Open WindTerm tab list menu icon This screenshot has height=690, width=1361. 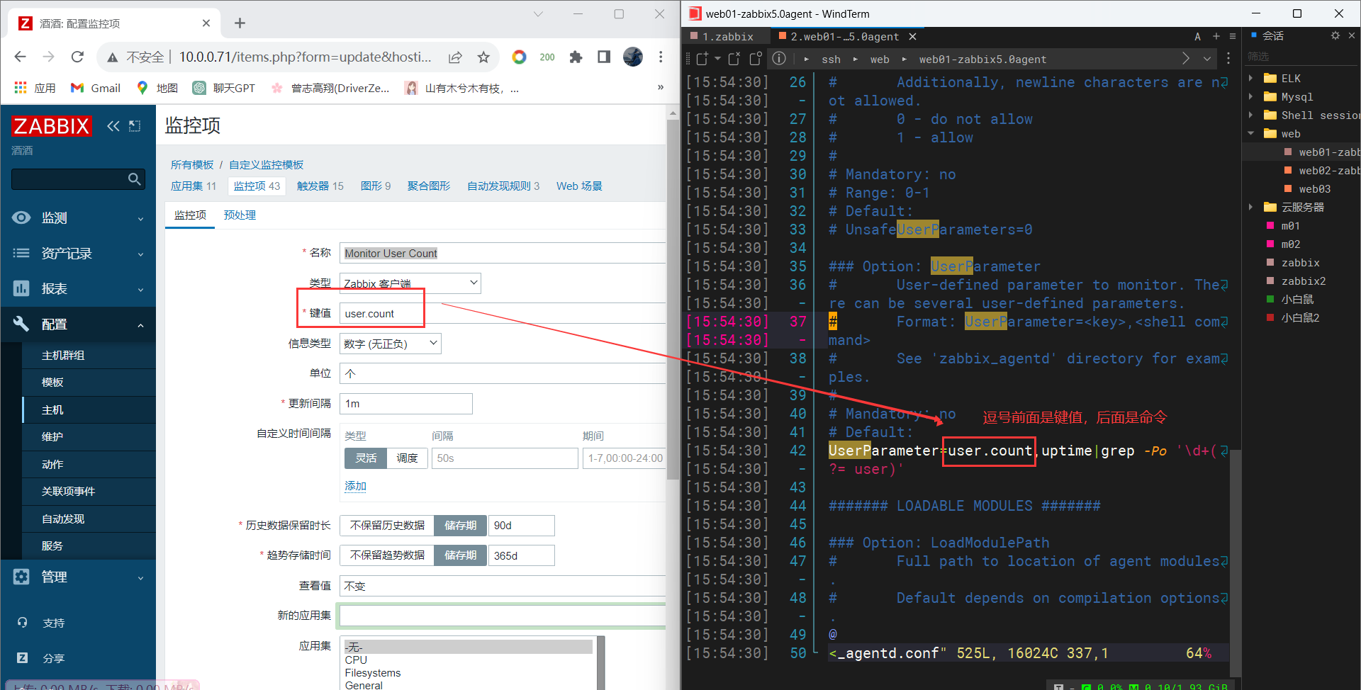(1233, 36)
